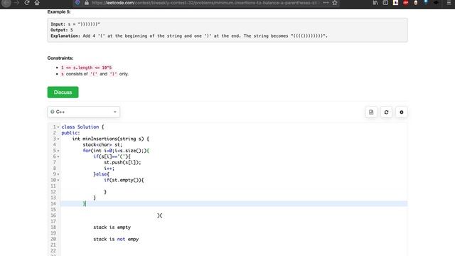Click the 'stack is empty' text
Image resolution: width=455 pixels, height=256 pixels.
(x=112, y=228)
